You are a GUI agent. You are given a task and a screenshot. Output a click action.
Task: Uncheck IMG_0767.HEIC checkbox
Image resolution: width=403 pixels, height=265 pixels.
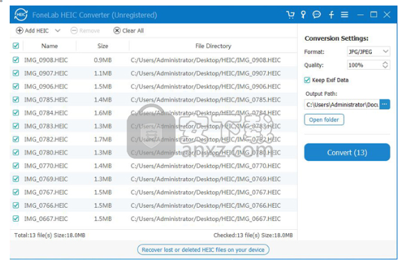click(x=16, y=193)
